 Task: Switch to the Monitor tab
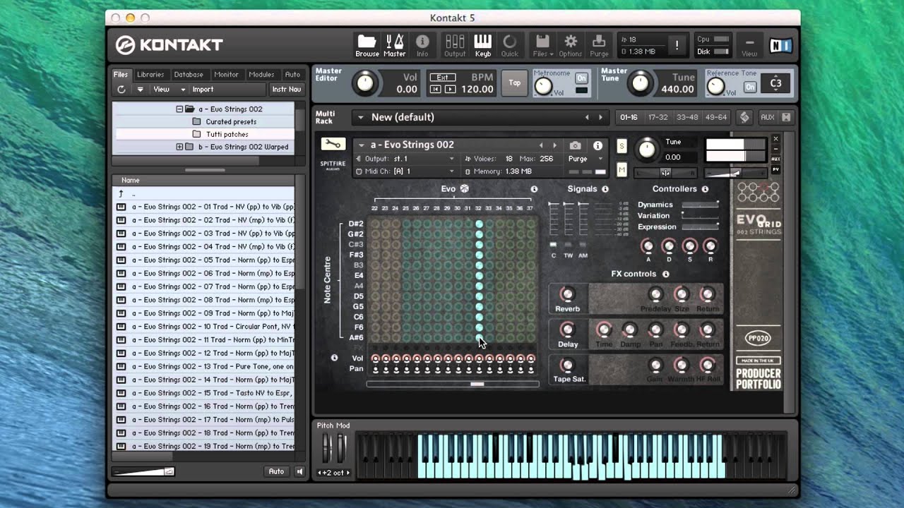pos(226,74)
